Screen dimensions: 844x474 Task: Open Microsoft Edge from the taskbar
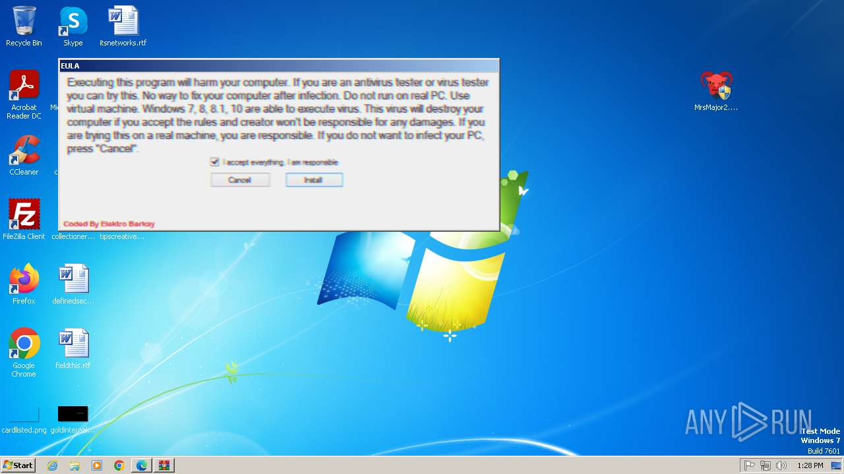point(142,465)
